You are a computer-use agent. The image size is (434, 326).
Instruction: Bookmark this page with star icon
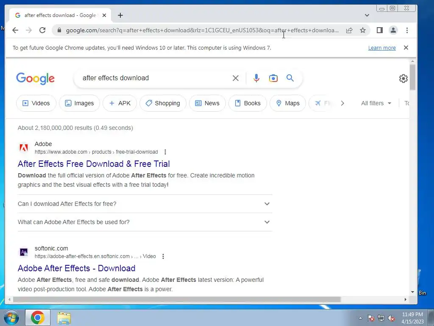tap(363, 30)
